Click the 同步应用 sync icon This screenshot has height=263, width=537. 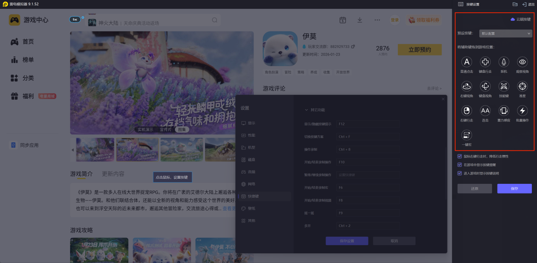pos(14,145)
